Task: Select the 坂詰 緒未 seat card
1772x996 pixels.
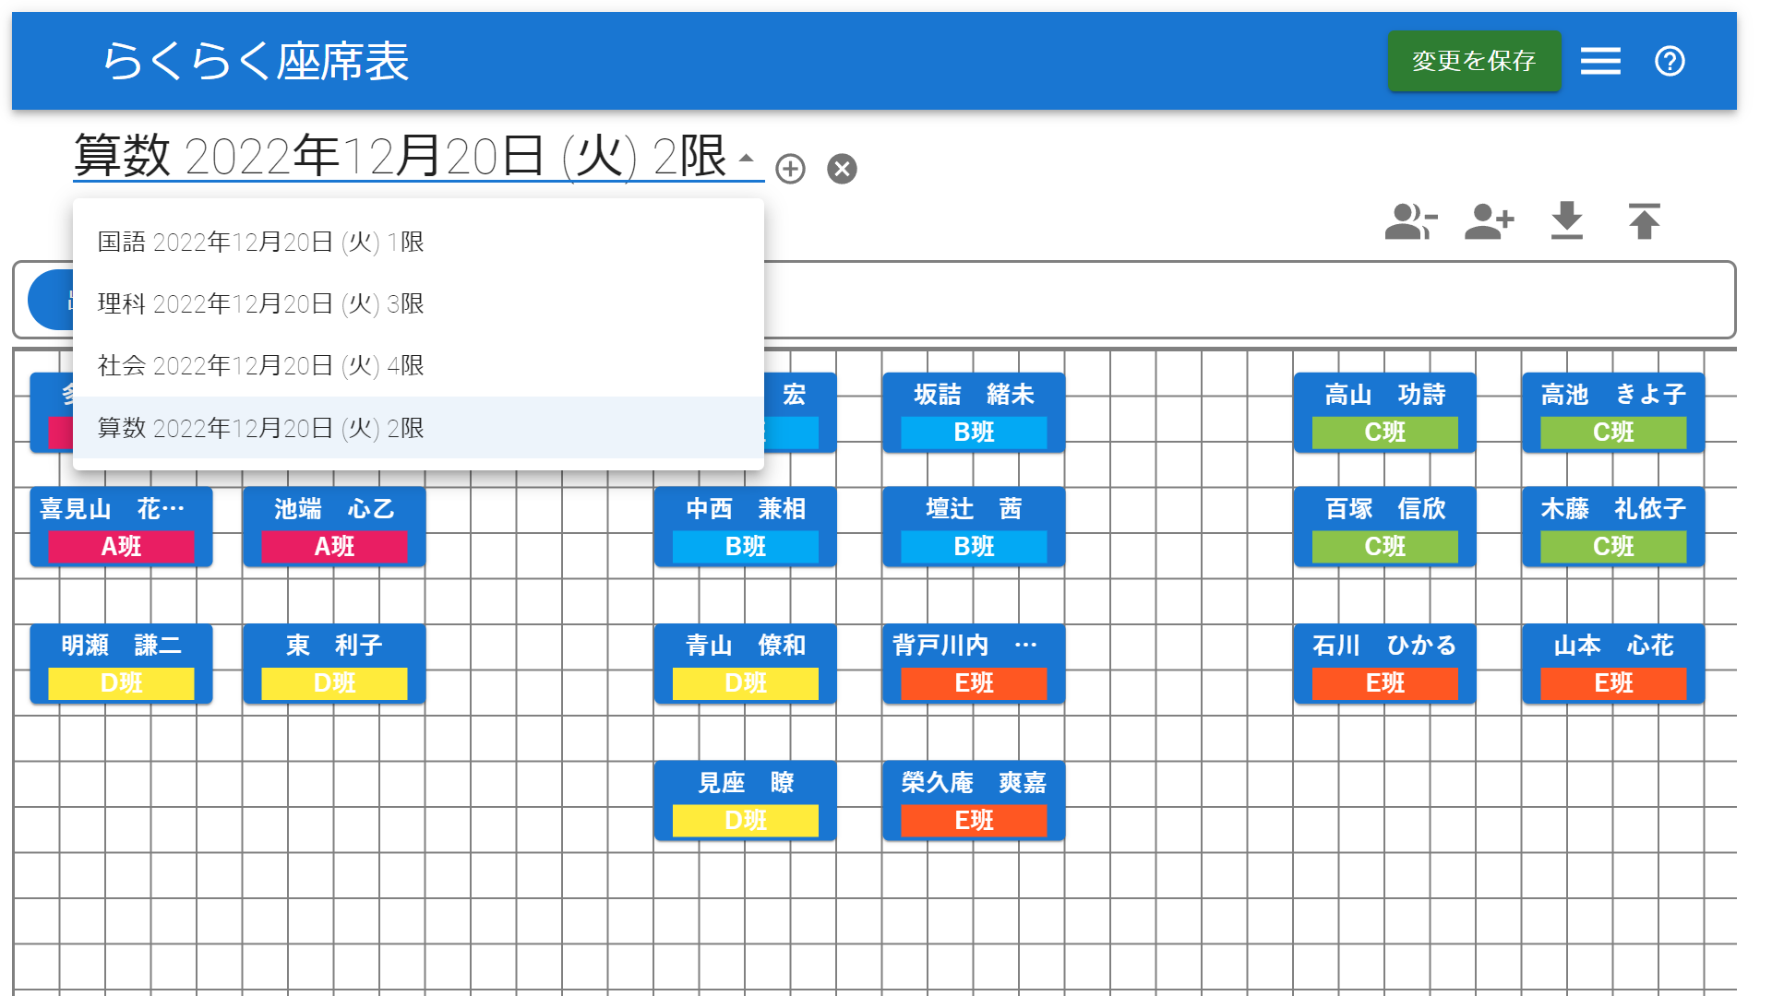Action: pyautogui.click(x=974, y=396)
